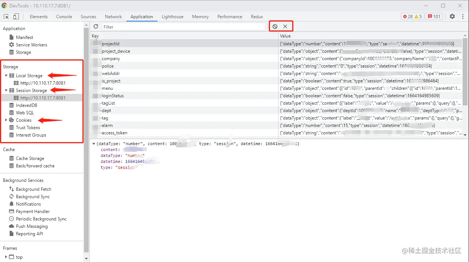
Task: Select Local Storage tree item
Action: coord(29,76)
